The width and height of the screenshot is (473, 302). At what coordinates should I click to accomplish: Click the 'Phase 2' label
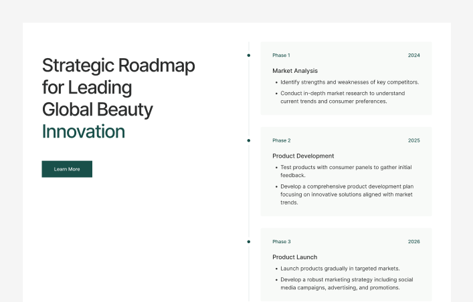pos(282,140)
